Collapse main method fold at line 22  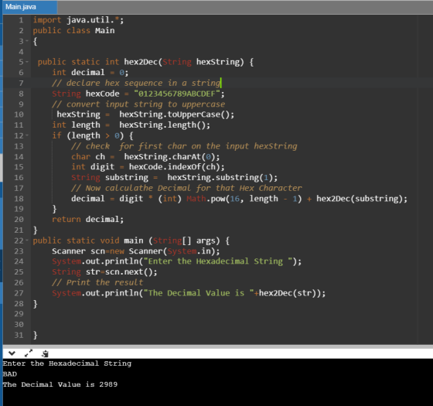tap(27, 241)
